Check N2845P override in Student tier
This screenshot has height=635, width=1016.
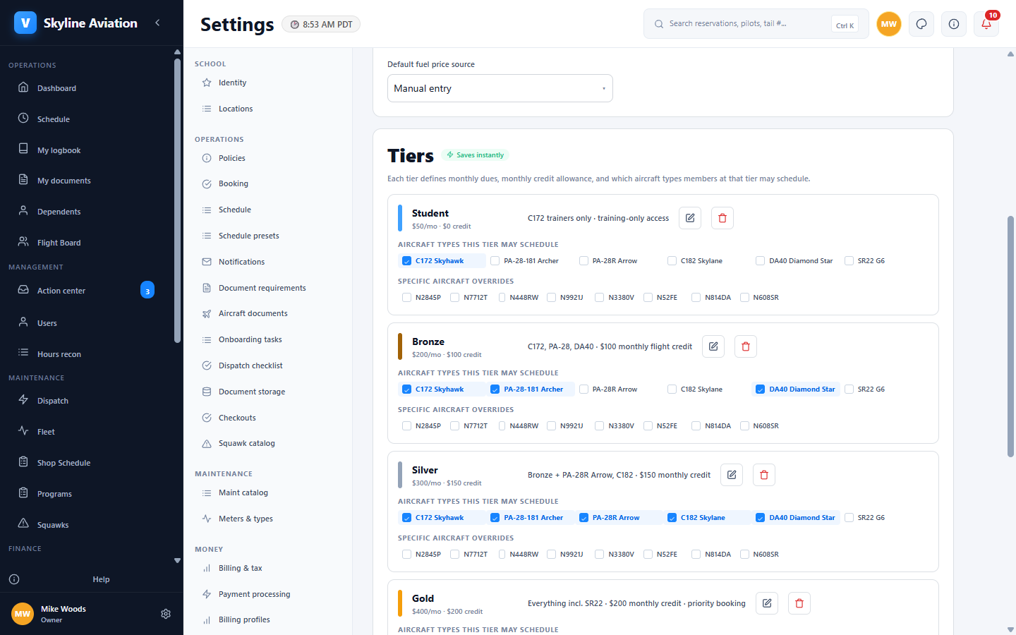pos(406,298)
